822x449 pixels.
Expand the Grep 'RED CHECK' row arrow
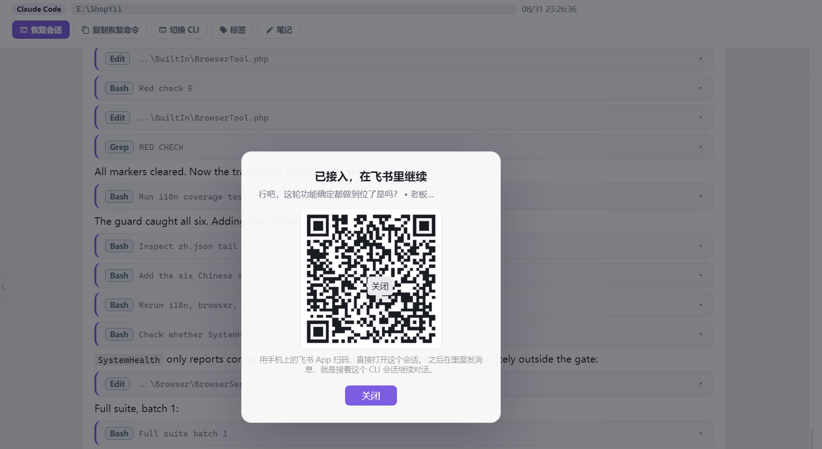700,147
